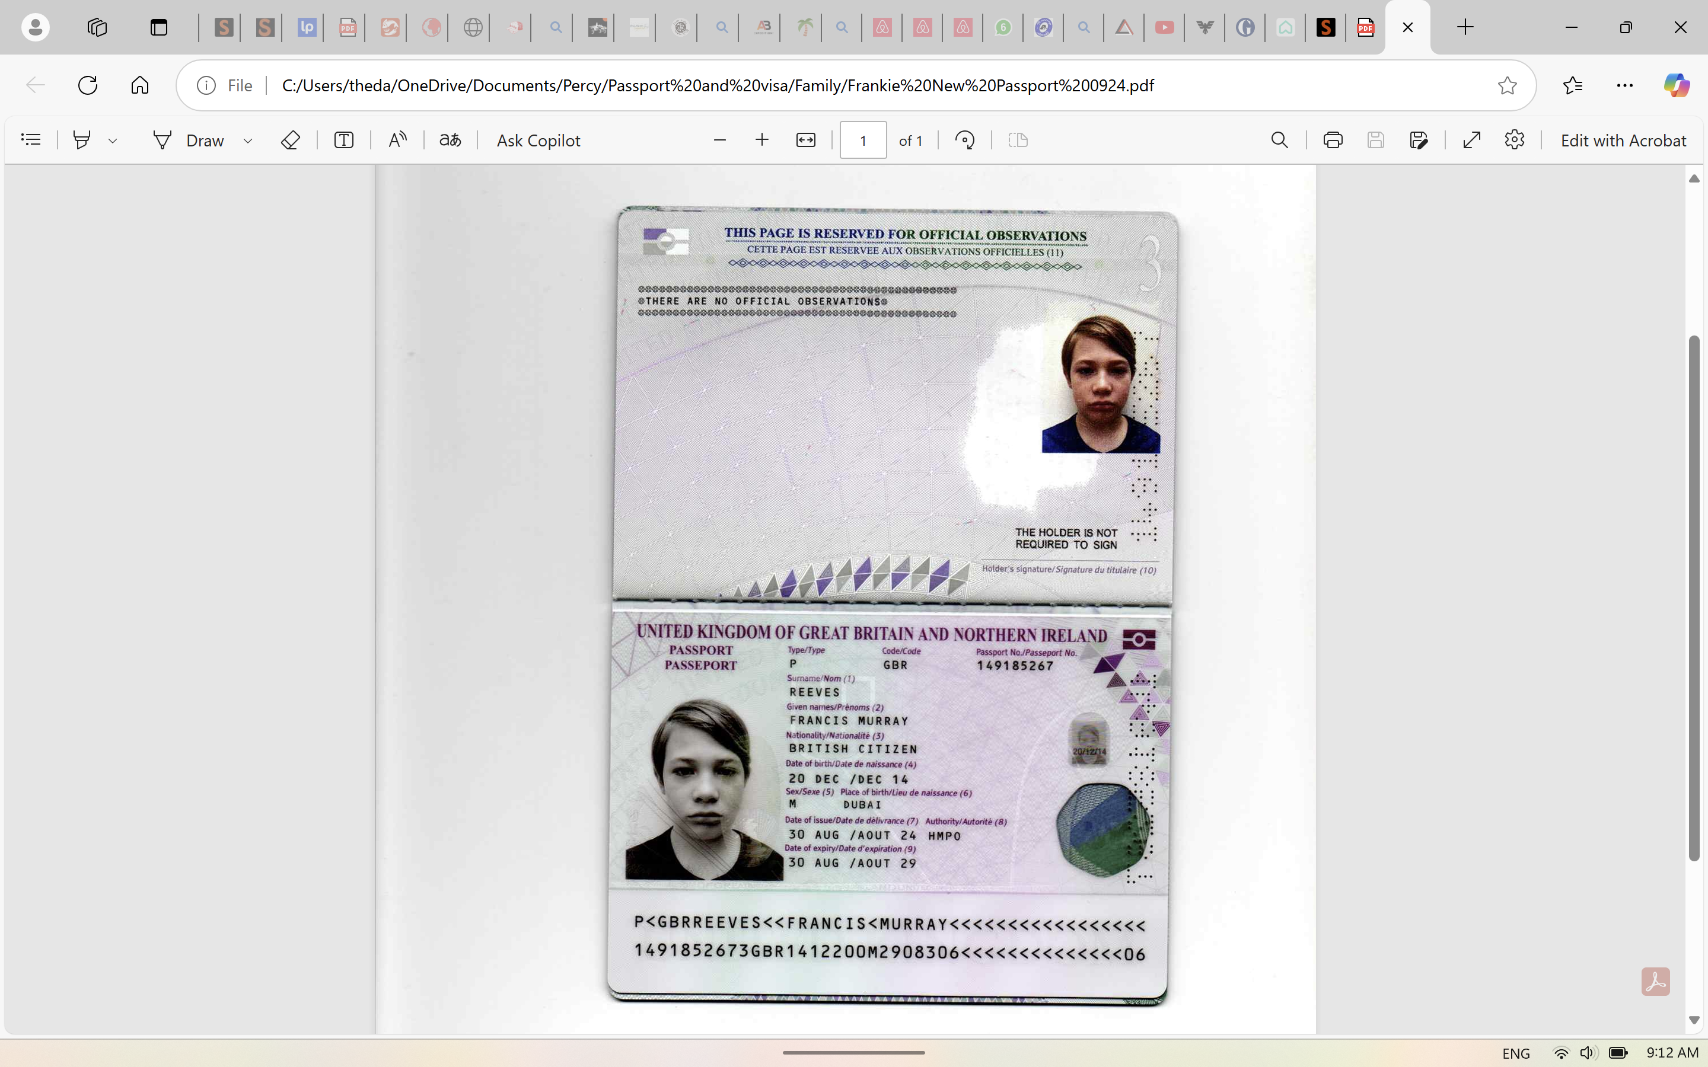Image resolution: width=1708 pixels, height=1067 pixels.
Task: Print the PDF document
Action: pos(1333,140)
